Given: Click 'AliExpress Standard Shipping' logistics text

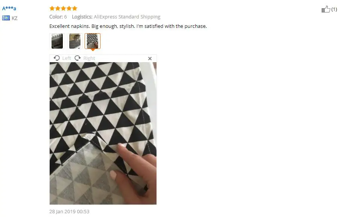Looking at the screenshot, I should (127, 17).
